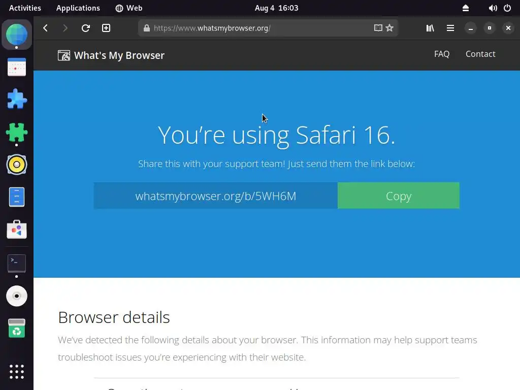Image resolution: width=520 pixels, height=390 pixels.
Task: Toggle reader mode in address bar
Action: (378, 28)
